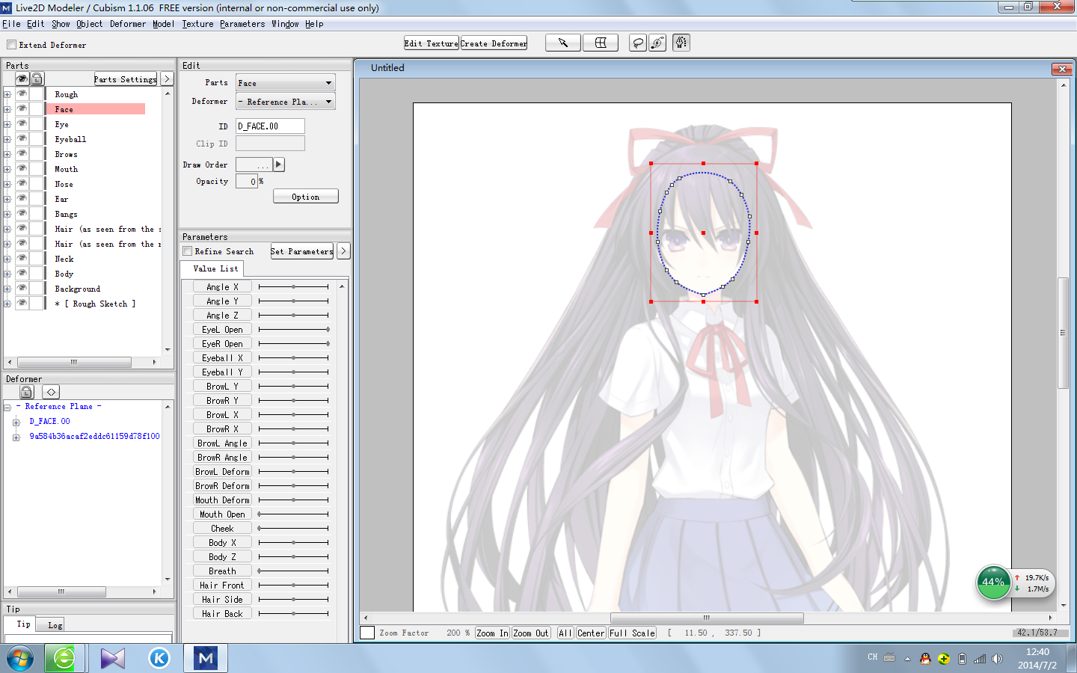Toggle visibility of the Mouth part
The image size is (1077, 673).
pyautogui.click(x=22, y=169)
